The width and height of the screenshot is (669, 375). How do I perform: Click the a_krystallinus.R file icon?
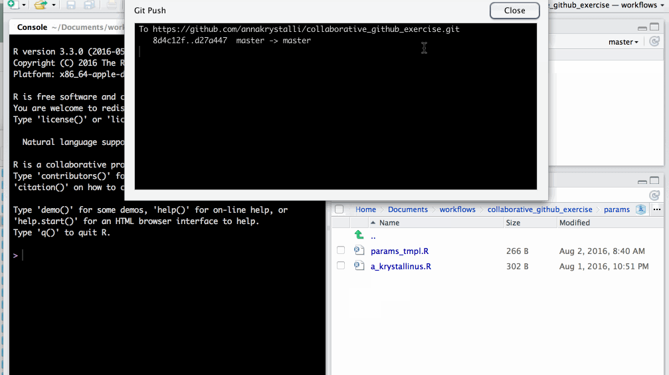tap(359, 266)
